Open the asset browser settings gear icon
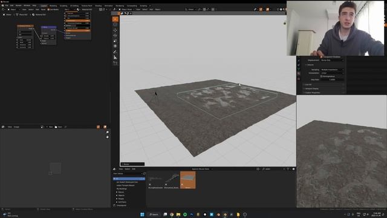This screenshot has width=387, height=218. click(293, 169)
